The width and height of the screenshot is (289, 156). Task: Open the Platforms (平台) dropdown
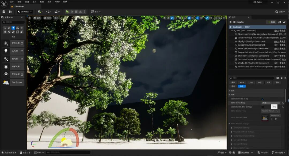[96, 12]
